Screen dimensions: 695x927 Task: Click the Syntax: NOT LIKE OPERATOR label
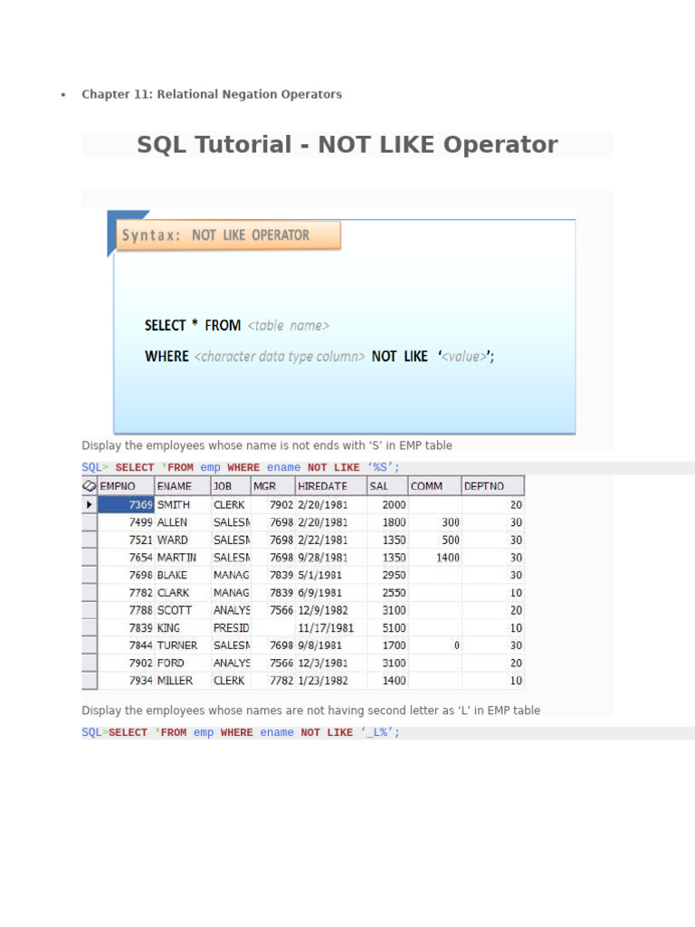pos(228,235)
